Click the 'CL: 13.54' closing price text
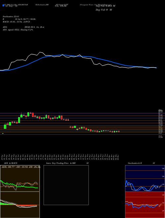The width and height of the screenshot is (165, 218). coord(60,6)
